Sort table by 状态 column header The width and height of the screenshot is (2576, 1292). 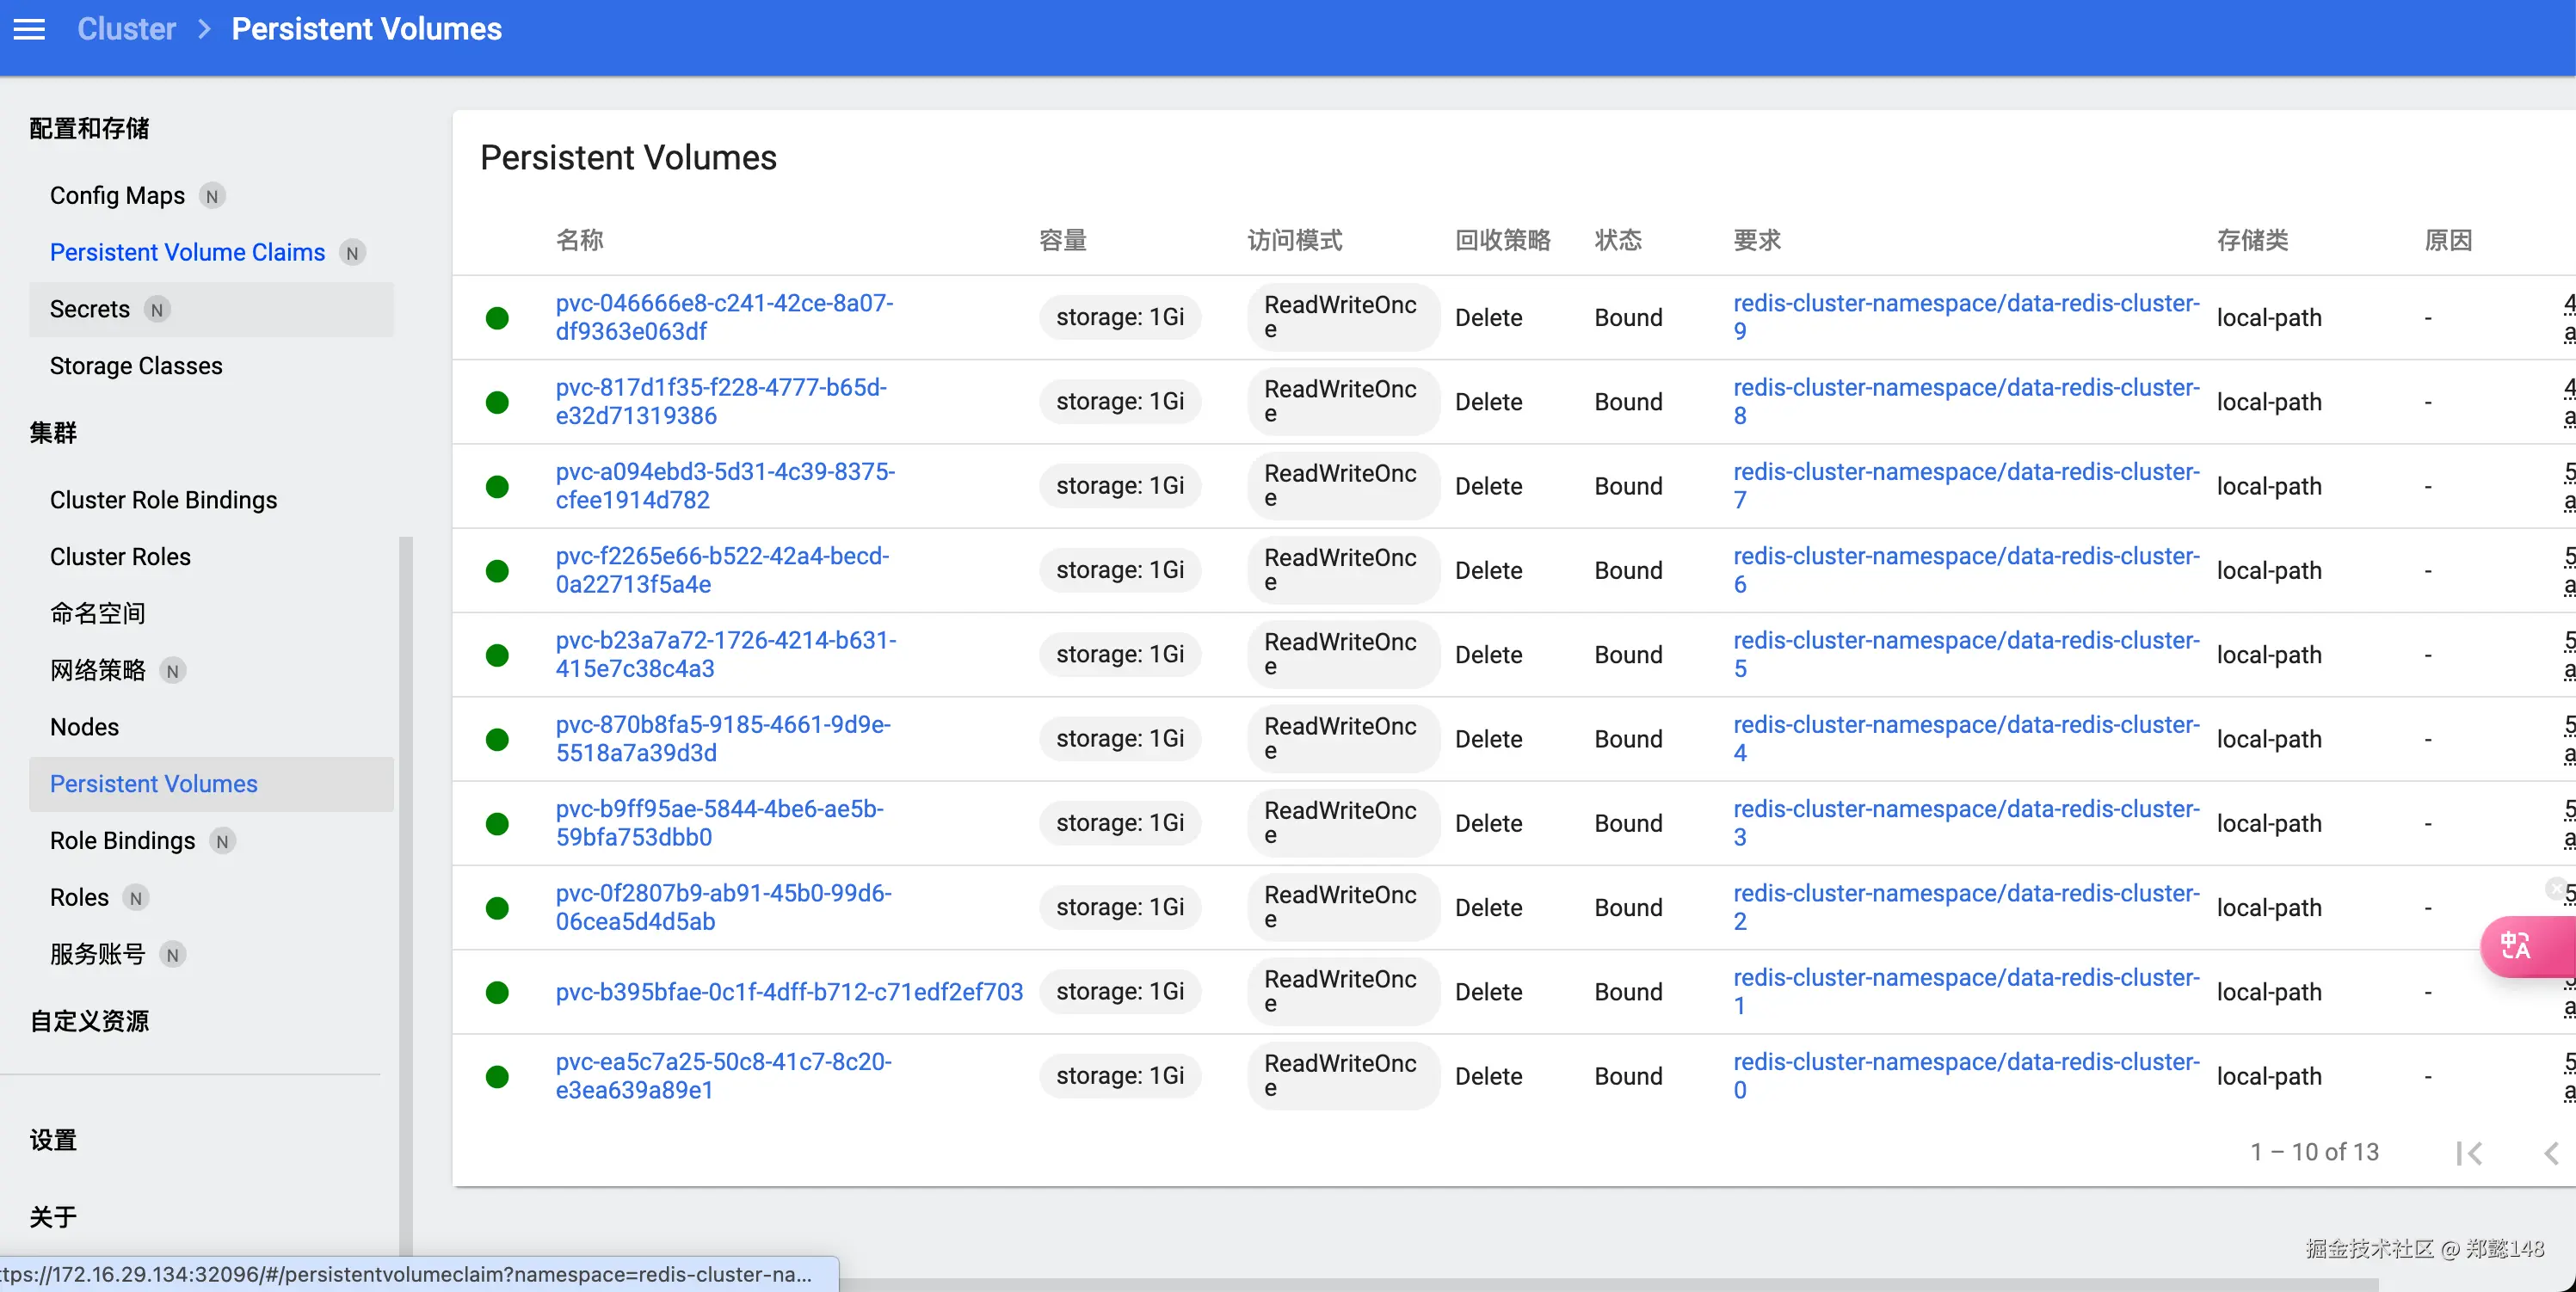tap(1618, 240)
